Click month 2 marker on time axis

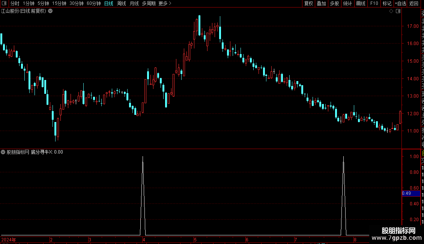pos(51,239)
